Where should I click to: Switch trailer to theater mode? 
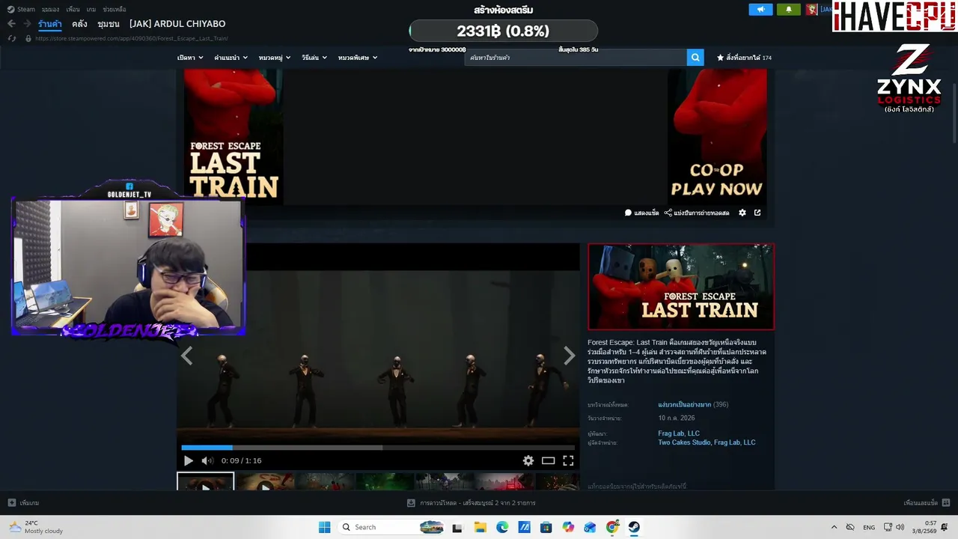click(x=549, y=461)
